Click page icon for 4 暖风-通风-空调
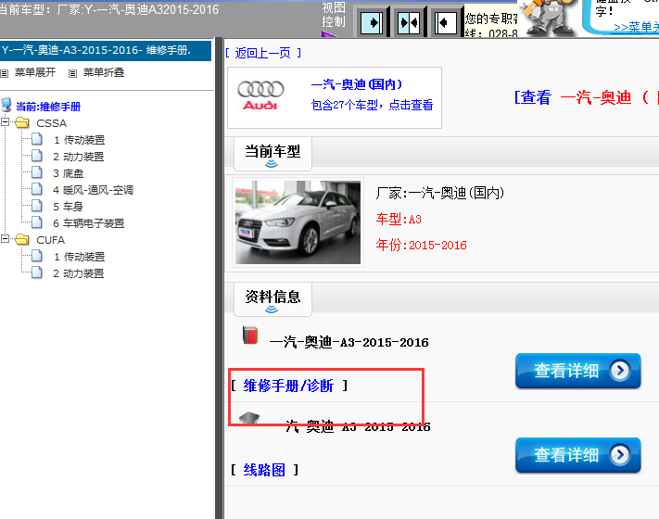The width and height of the screenshot is (659, 519). pos(36,189)
